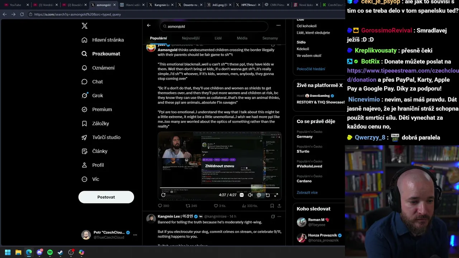Image resolution: width=459 pixels, height=258 pixels.
Task: Like the post with 3 tis. likes
Action: [220, 206]
